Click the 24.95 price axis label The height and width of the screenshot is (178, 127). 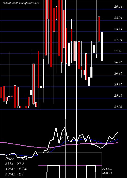118,107
